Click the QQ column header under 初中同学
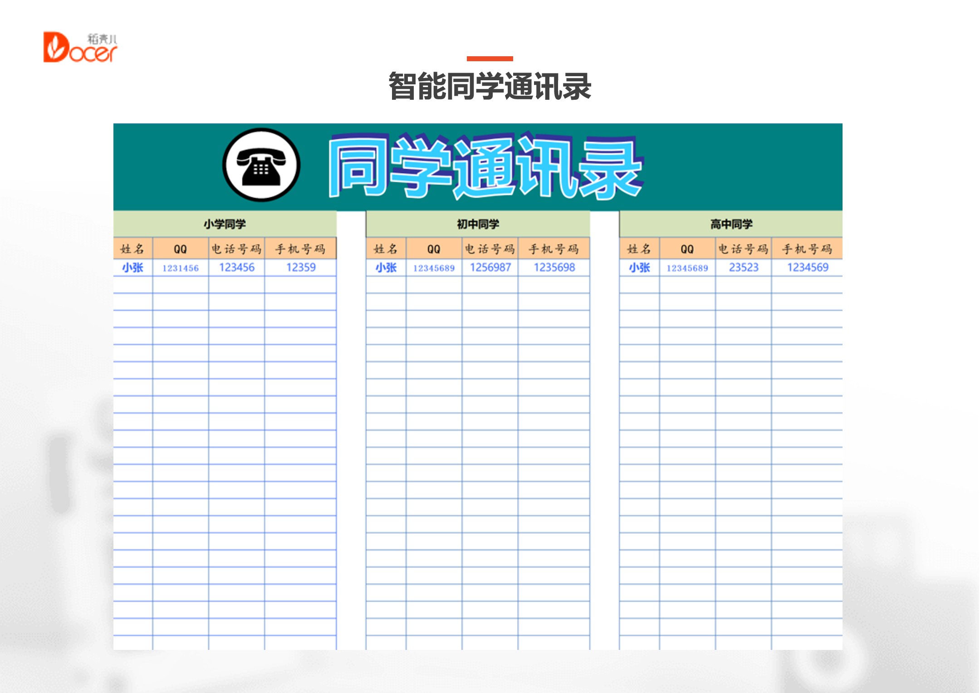 tap(433, 249)
